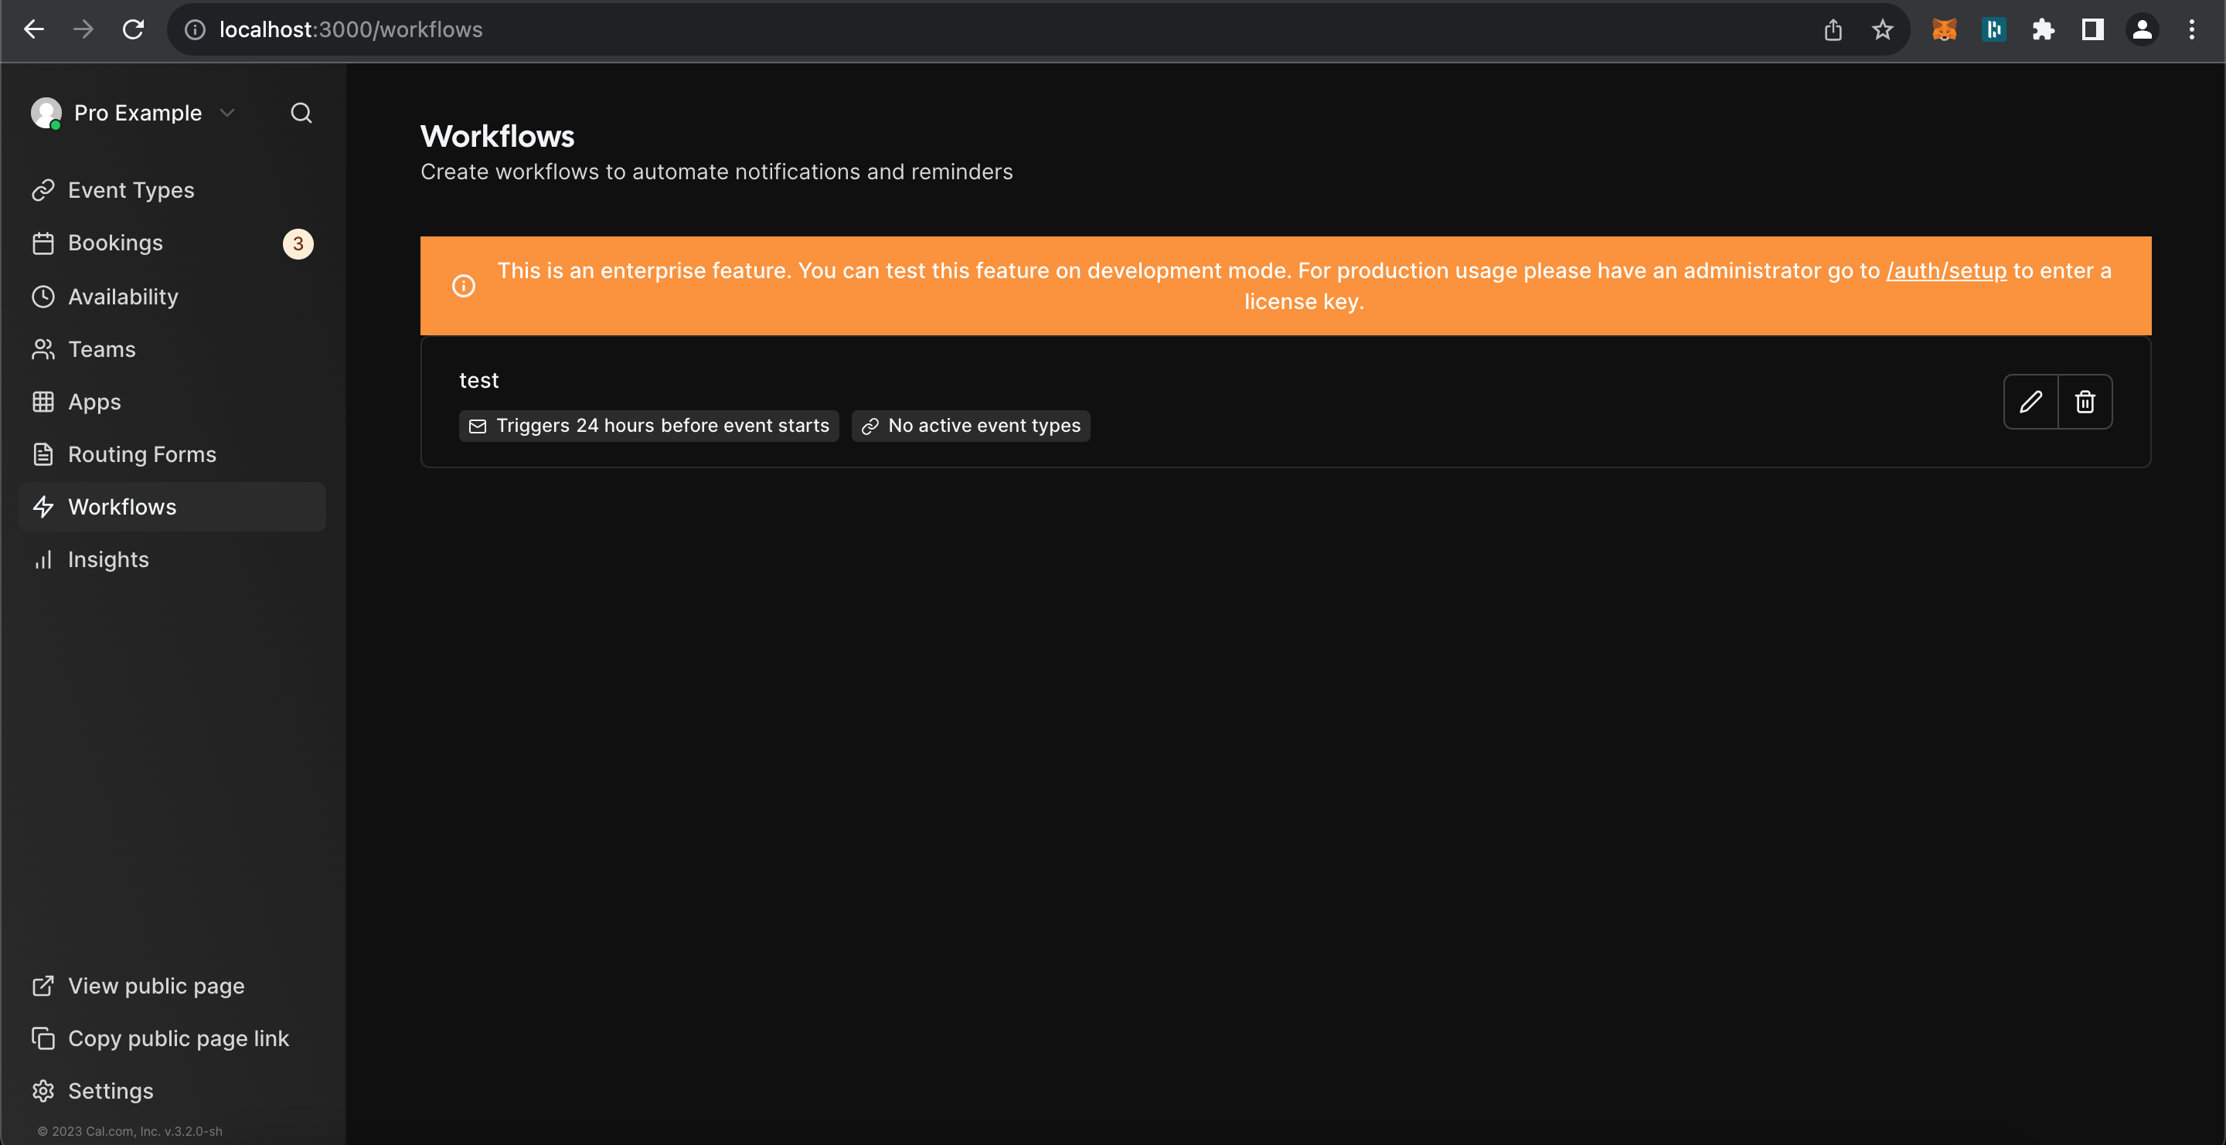Open the /auth/setup link in the banner

coord(1945,270)
